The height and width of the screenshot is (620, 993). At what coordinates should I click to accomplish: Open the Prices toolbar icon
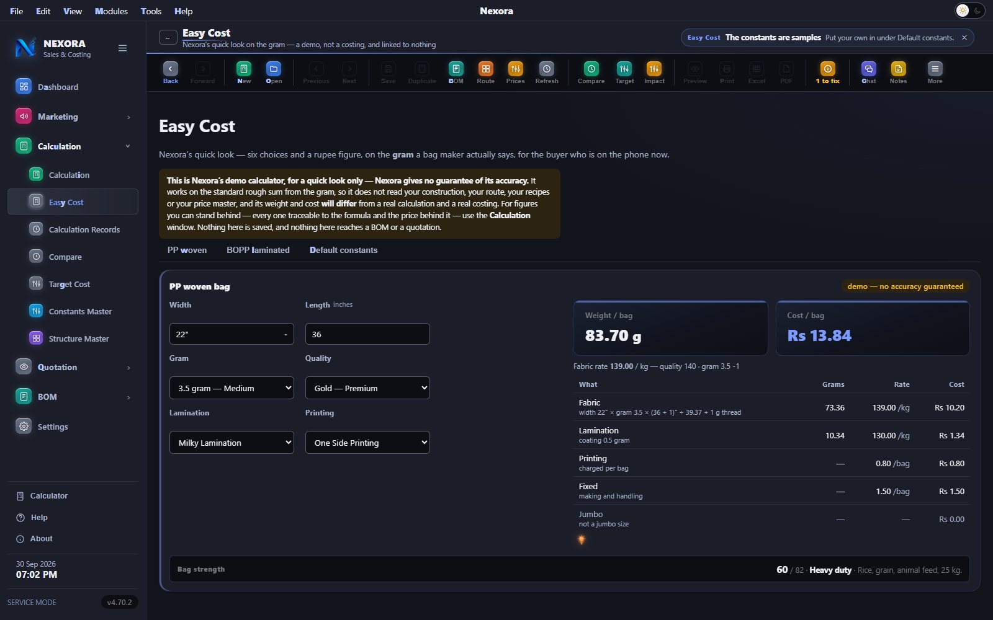coord(516,73)
